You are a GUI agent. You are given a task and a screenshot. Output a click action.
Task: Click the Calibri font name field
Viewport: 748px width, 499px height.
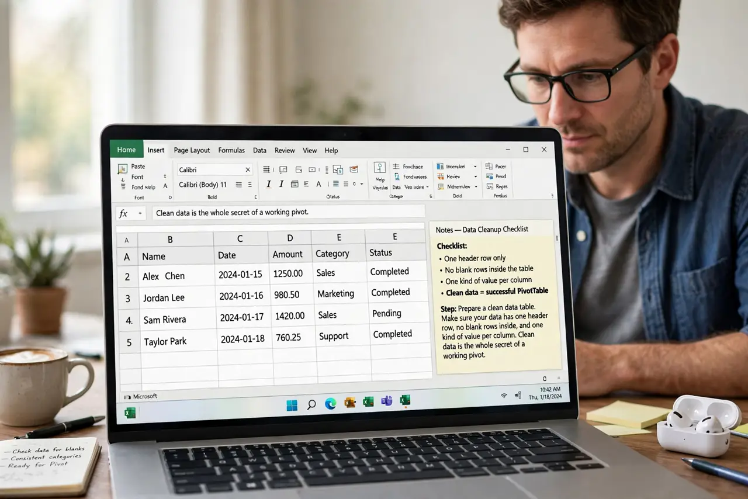tap(214, 170)
